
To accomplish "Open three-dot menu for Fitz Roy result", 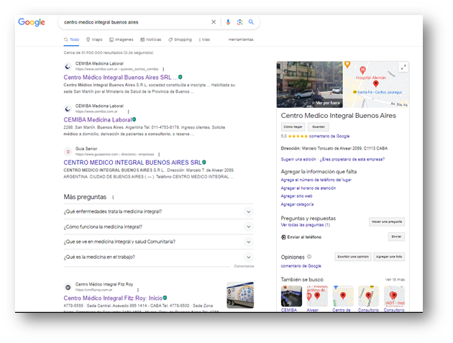I will pyautogui.click(x=138, y=290).
